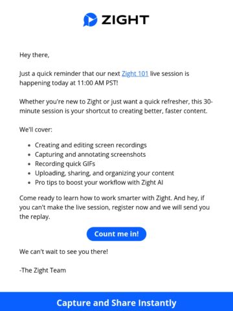Select 'Pro tips to boost your workflow' bullet

pos(99,183)
